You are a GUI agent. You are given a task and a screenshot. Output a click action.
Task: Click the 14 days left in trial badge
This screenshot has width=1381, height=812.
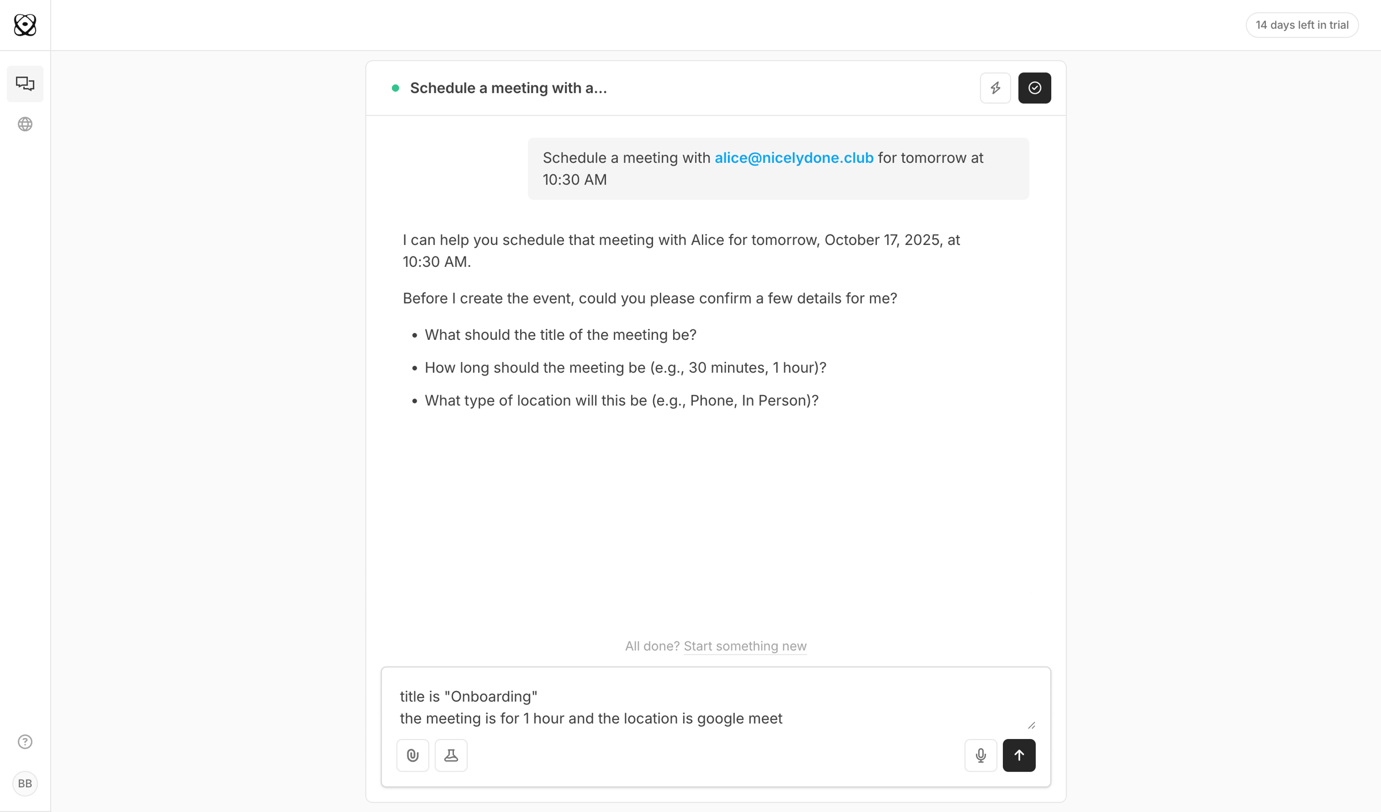(x=1302, y=25)
